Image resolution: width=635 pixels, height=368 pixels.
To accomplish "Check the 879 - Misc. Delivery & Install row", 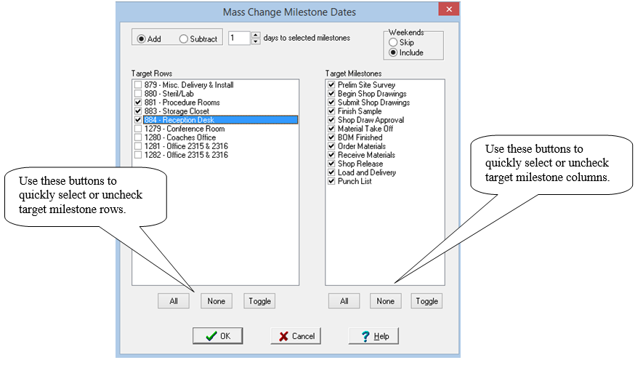I will click(138, 85).
